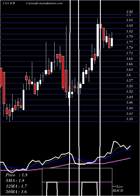Select the 1.6 price axis label
Image resolution: width=140 pixels, height=196 pixels.
129,75
